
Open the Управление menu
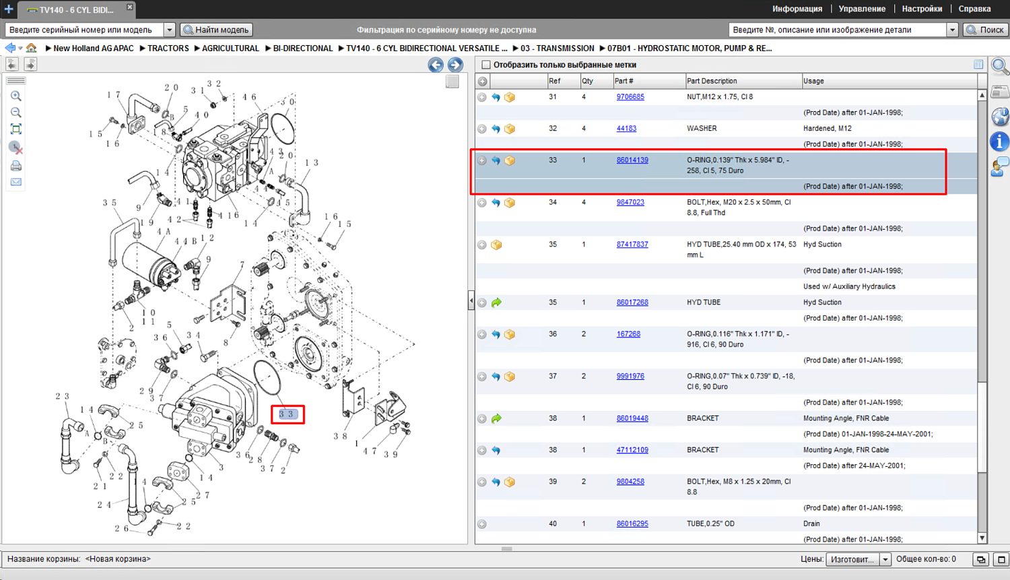click(x=862, y=9)
